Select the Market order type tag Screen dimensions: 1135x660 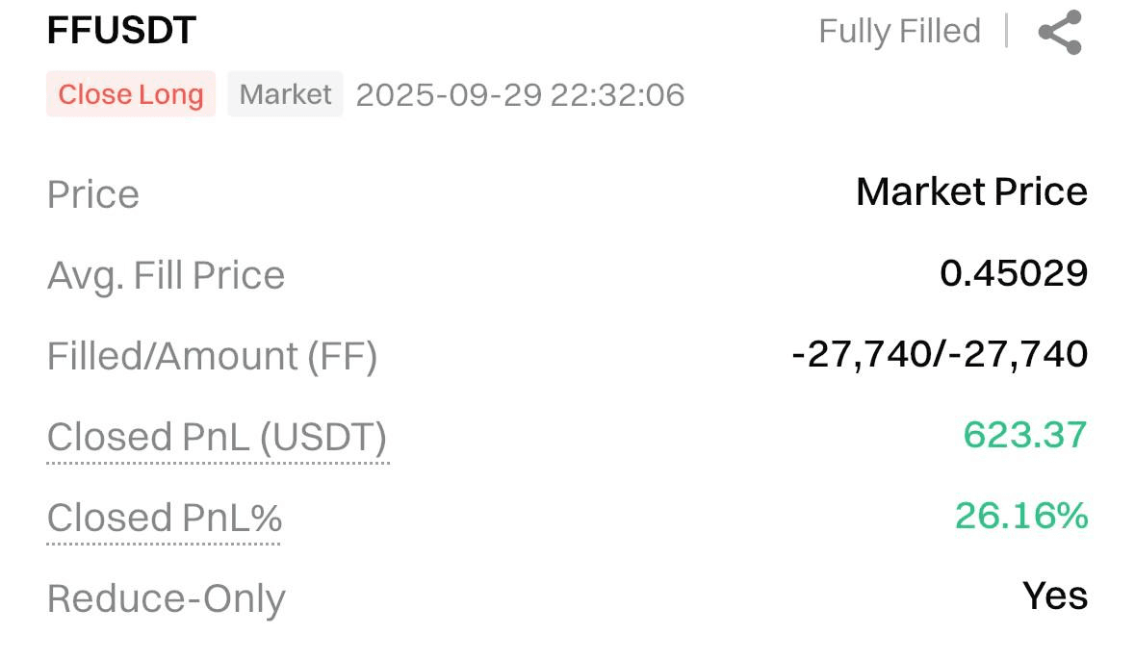pos(285,94)
